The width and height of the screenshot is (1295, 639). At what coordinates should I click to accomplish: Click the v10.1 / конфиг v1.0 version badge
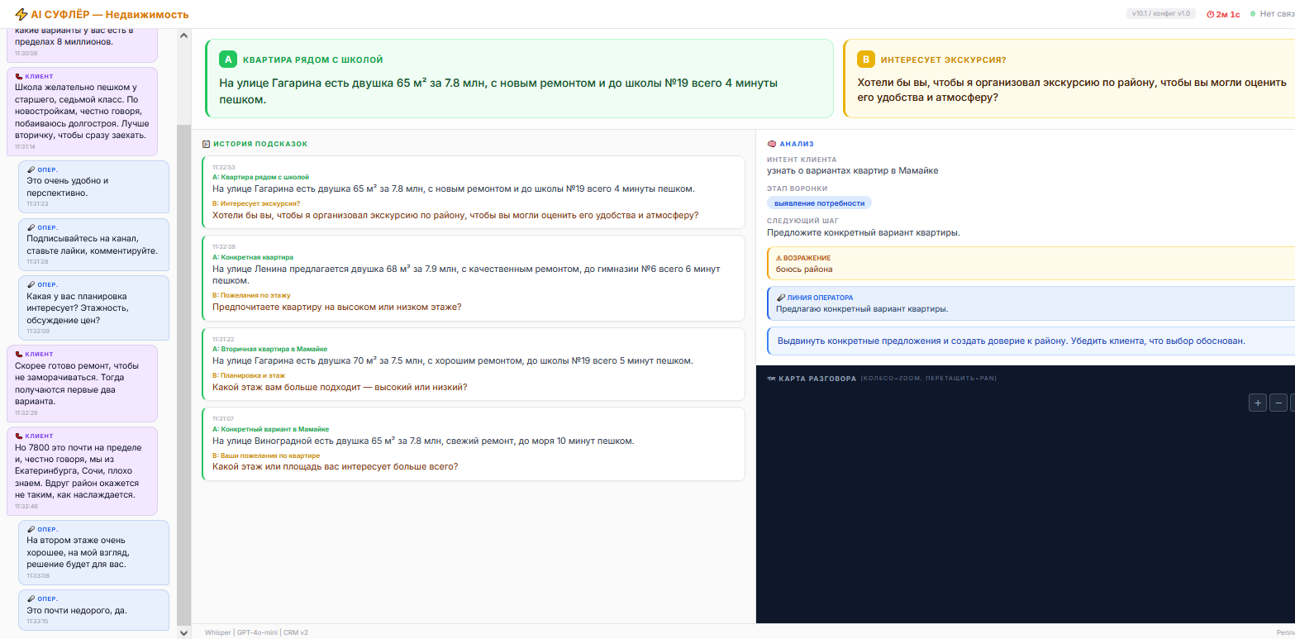click(x=1160, y=14)
